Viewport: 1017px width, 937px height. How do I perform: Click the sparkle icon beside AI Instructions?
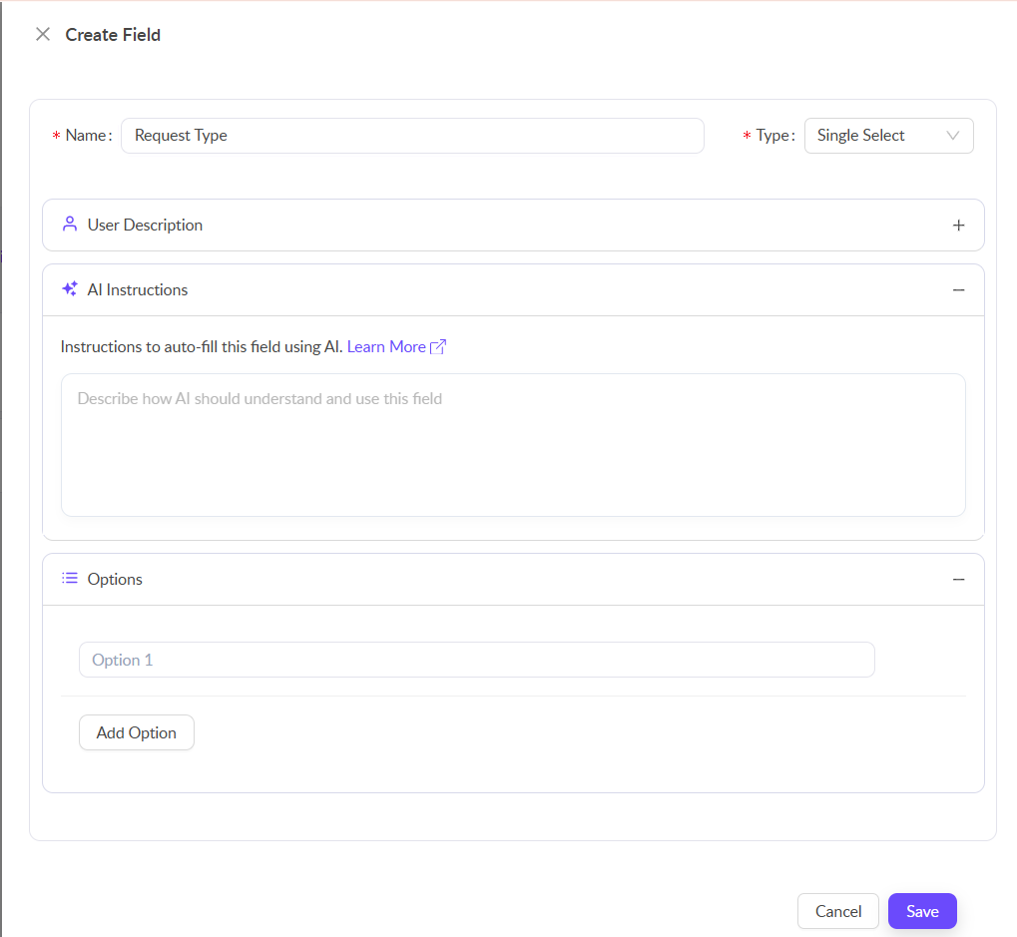click(70, 289)
